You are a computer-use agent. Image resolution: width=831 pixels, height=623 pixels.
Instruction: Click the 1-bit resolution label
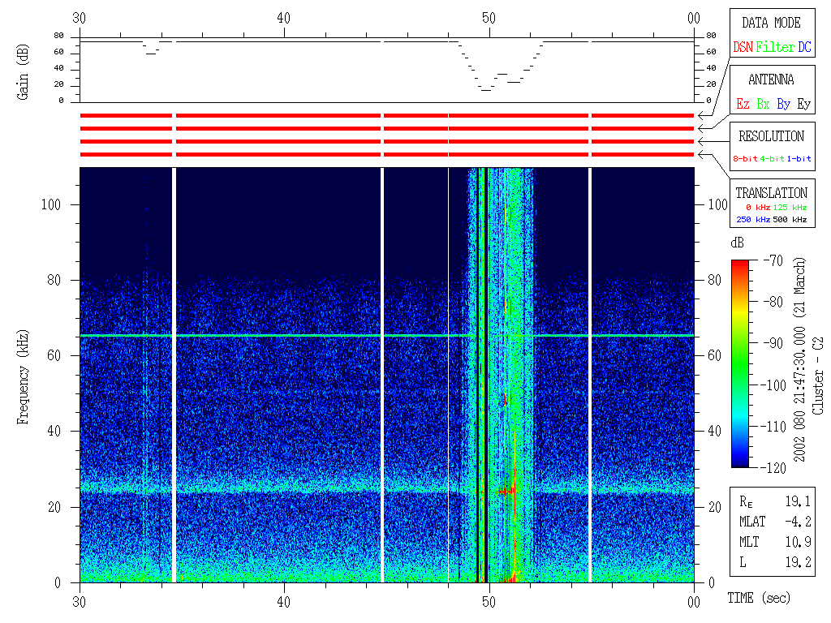click(799, 159)
